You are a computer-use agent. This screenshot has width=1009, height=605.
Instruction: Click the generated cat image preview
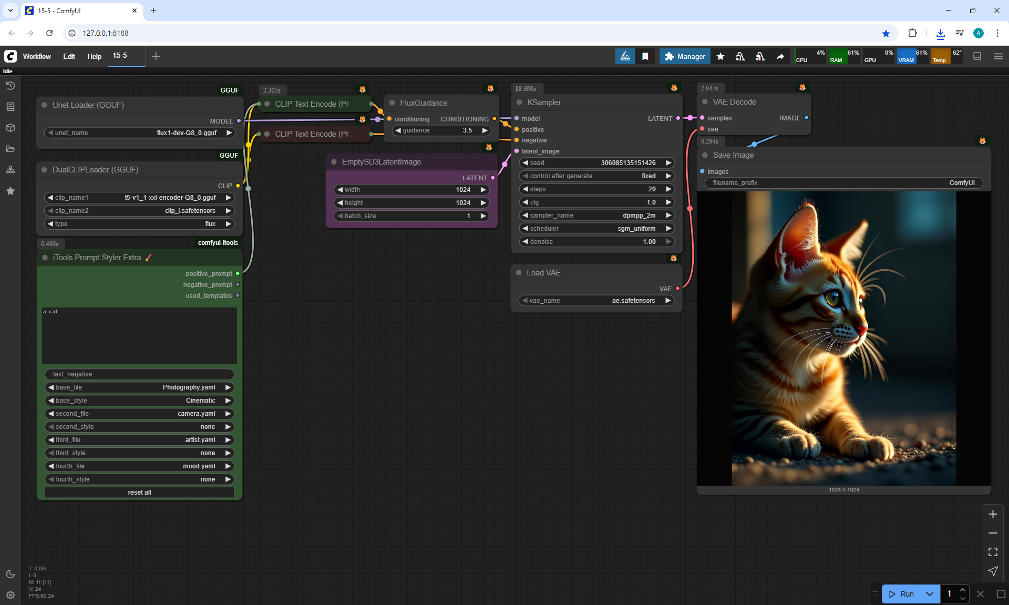coord(843,338)
